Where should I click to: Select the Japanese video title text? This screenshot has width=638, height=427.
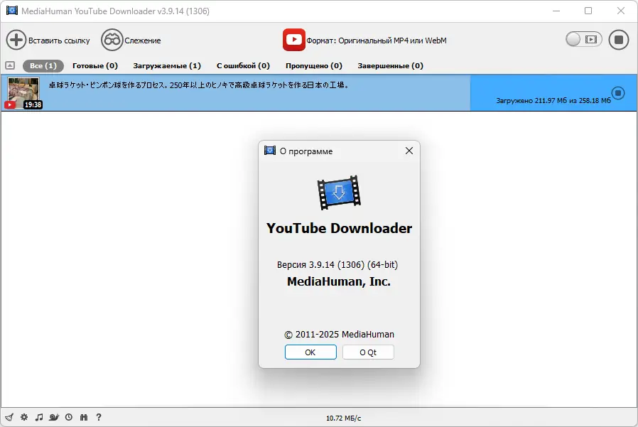pyautogui.click(x=198, y=85)
